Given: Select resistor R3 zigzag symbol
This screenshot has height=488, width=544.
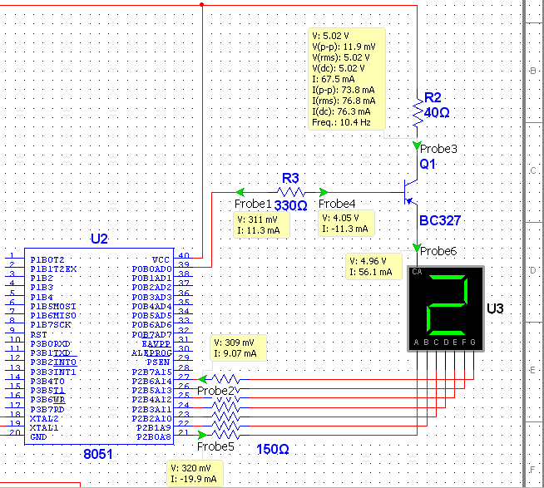Looking at the screenshot, I should [291, 192].
